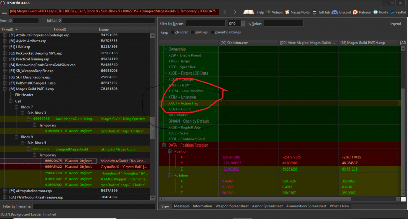Sort by FormID column header
Image resolution: width=408 pixels, height=219 pixels.
pos(26,30)
